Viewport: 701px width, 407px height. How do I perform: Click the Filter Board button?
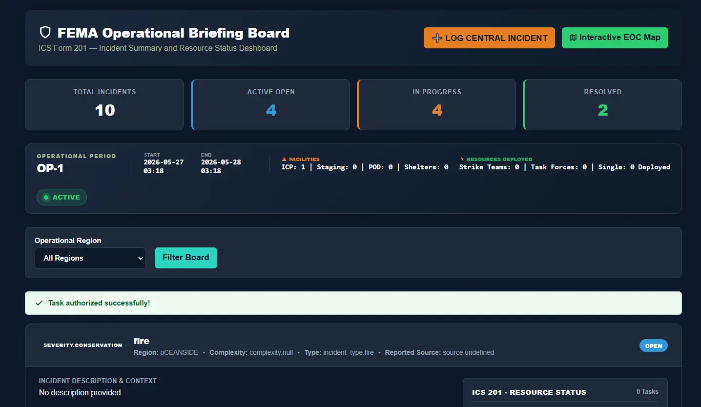(x=186, y=258)
